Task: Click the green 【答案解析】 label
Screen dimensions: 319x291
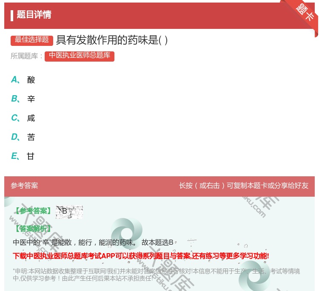Action: coord(32,229)
